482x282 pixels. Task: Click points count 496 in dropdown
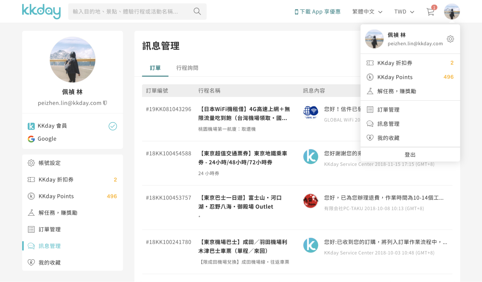pos(448,77)
